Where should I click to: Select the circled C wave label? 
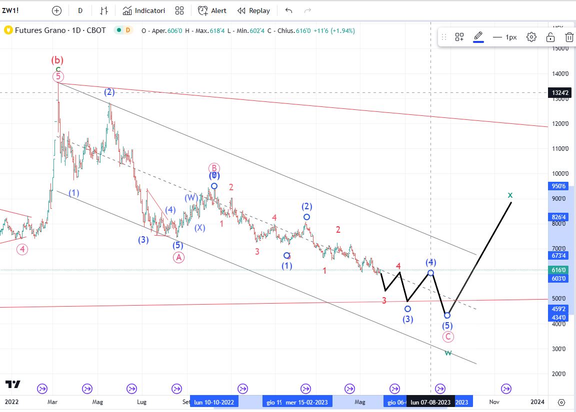pyautogui.click(x=448, y=337)
